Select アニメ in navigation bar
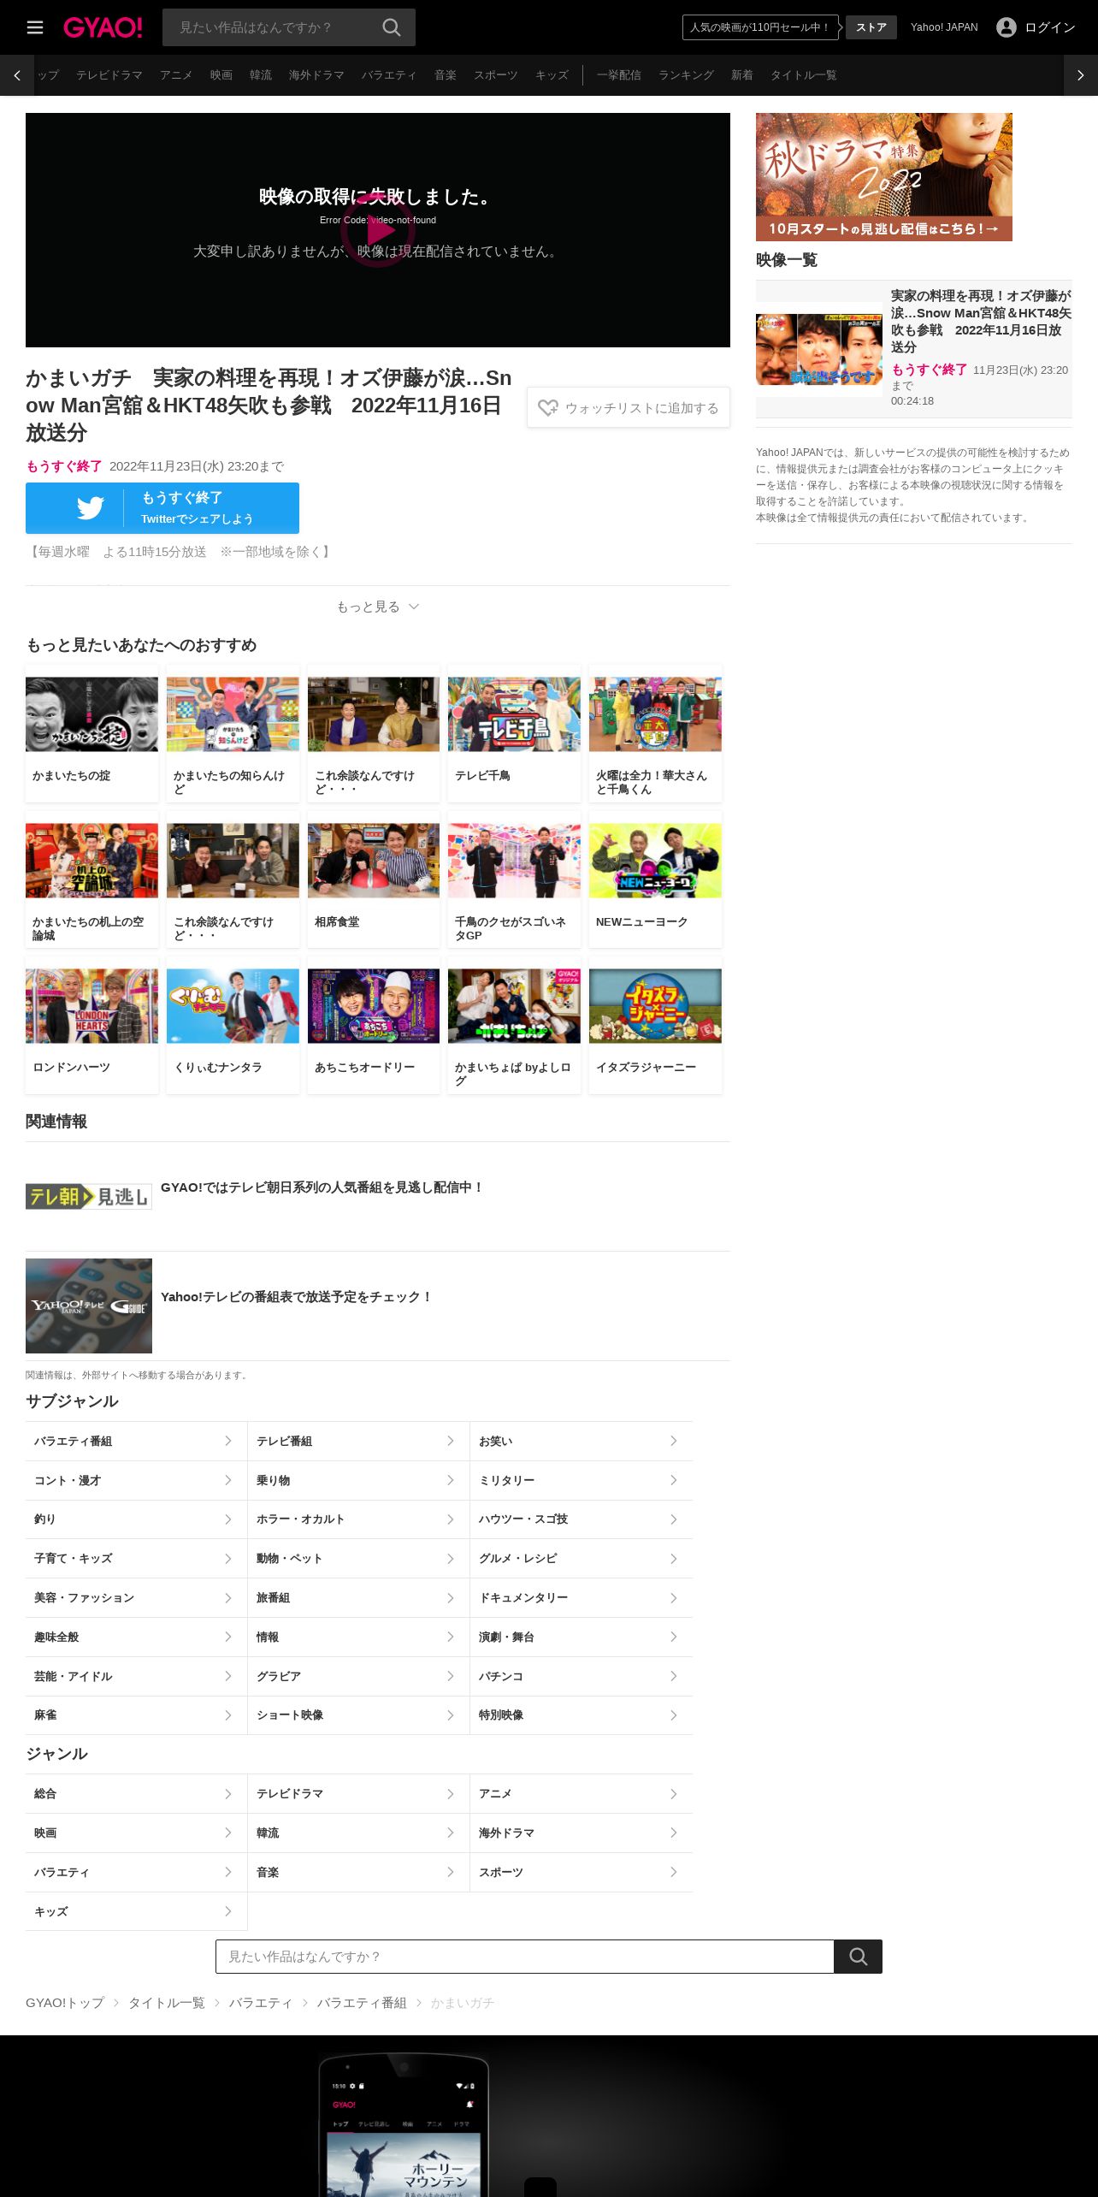The height and width of the screenshot is (2197, 1098). click(x=176, y=75)
